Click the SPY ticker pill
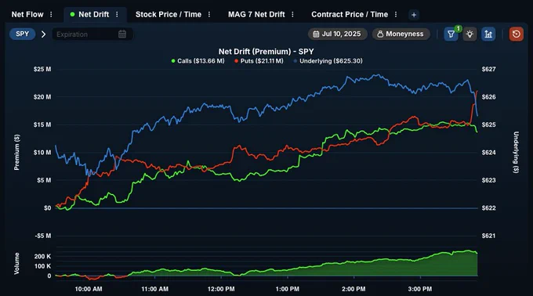The image size is (533, 296). pyautogui.click(x=23, y=34)
